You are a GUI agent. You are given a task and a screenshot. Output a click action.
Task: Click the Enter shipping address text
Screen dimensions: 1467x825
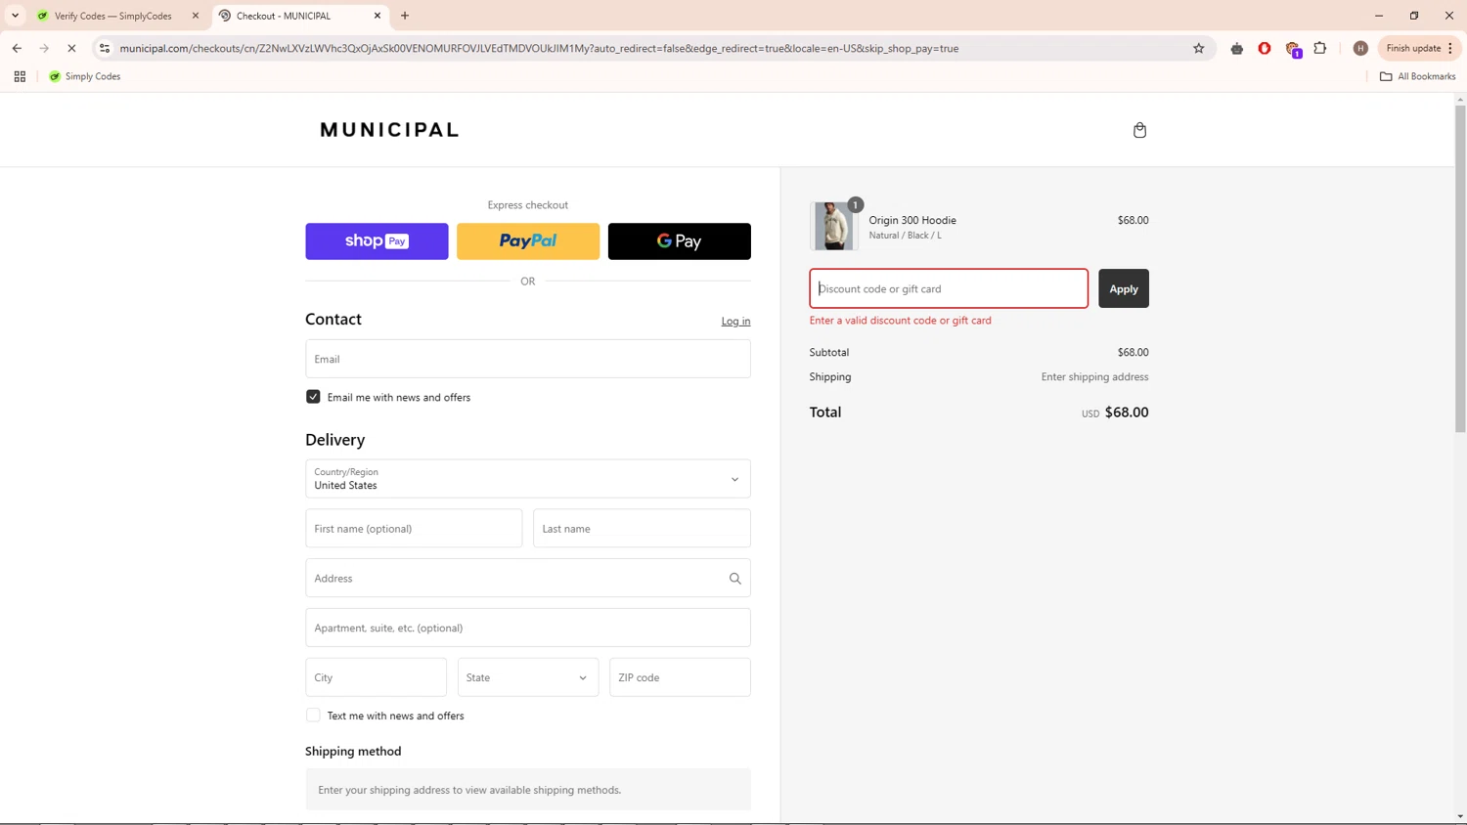point(1094,376)
